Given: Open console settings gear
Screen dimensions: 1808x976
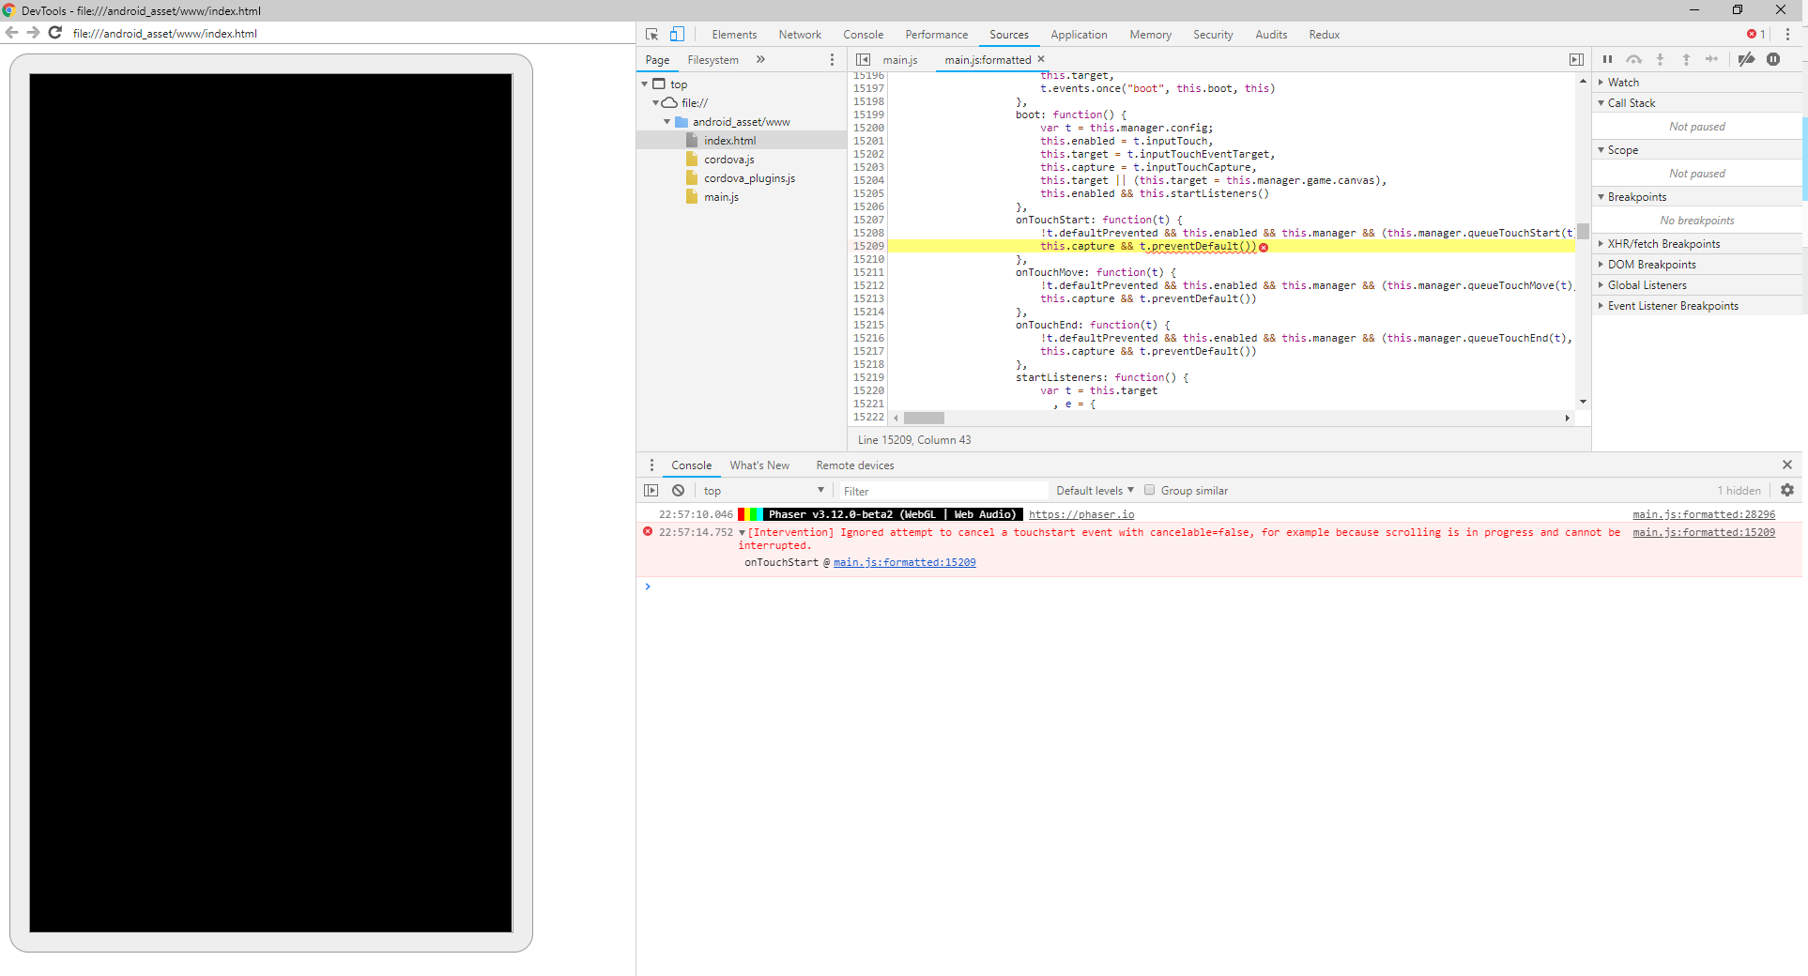Looking at the screenshot, I should (x=1787, y=491).
